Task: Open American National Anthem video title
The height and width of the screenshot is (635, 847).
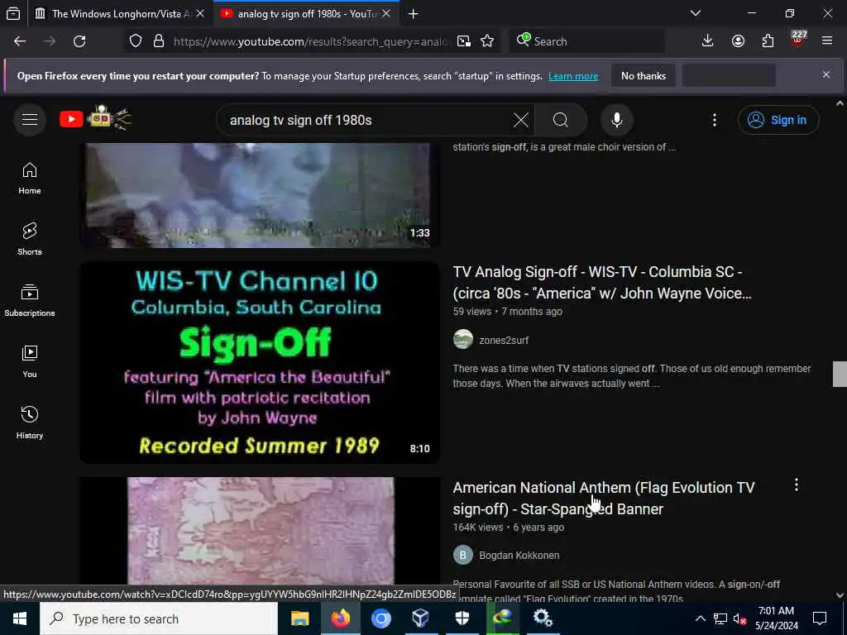Action: tap(603, 499)
